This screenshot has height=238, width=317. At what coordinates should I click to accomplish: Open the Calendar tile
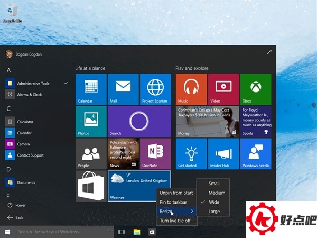coord(91,89)
